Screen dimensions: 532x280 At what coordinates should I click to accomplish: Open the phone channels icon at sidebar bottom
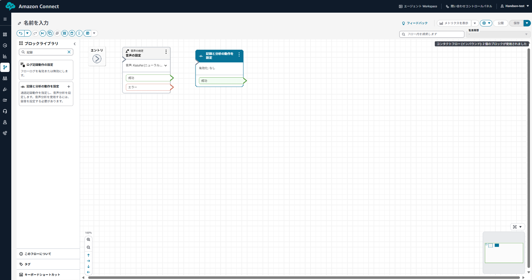click(x=5, y=133)
